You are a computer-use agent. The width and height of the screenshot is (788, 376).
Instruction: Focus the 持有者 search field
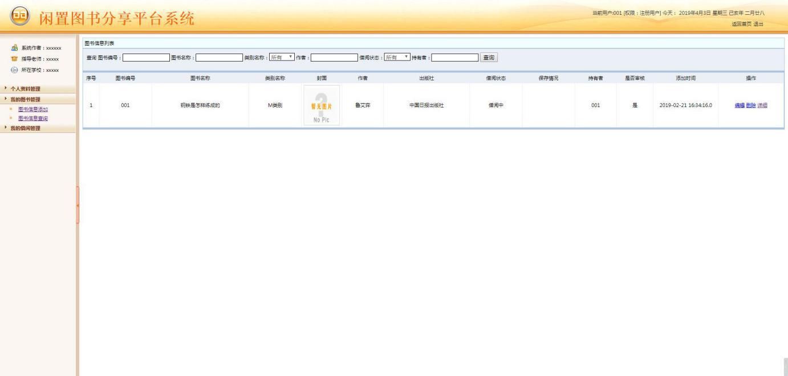[x=455, y=57]
